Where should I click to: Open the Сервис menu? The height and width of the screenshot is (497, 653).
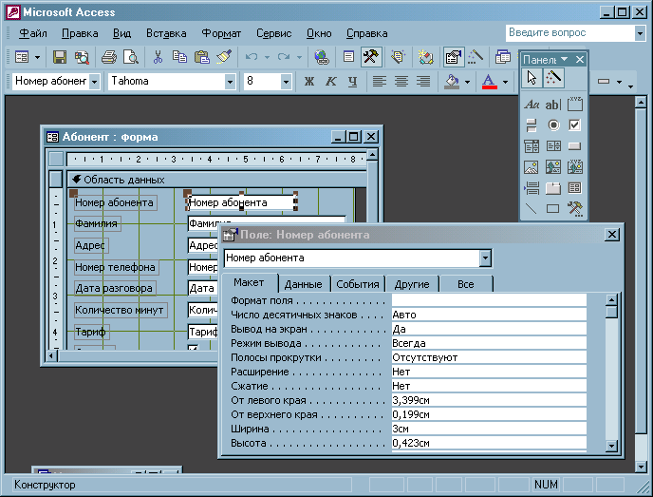(x=273, y=33)
